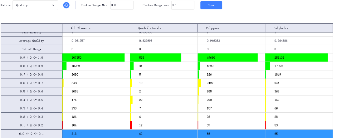The image size is (337, 138).
Task: Click the 0.6 < Q <= 0.7 row label
Action: 32,83
